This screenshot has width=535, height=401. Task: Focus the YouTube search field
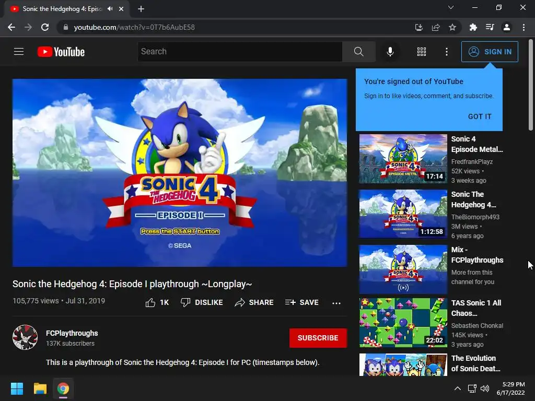pyautogui.click(x=240, y=52)
